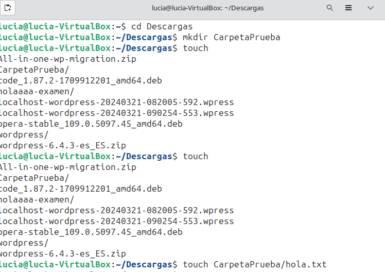This screenshot has height=272, width=385.
Task: Click the first wordpress-6.4.3-es_ES.zip entry
Action: (63, 145)
